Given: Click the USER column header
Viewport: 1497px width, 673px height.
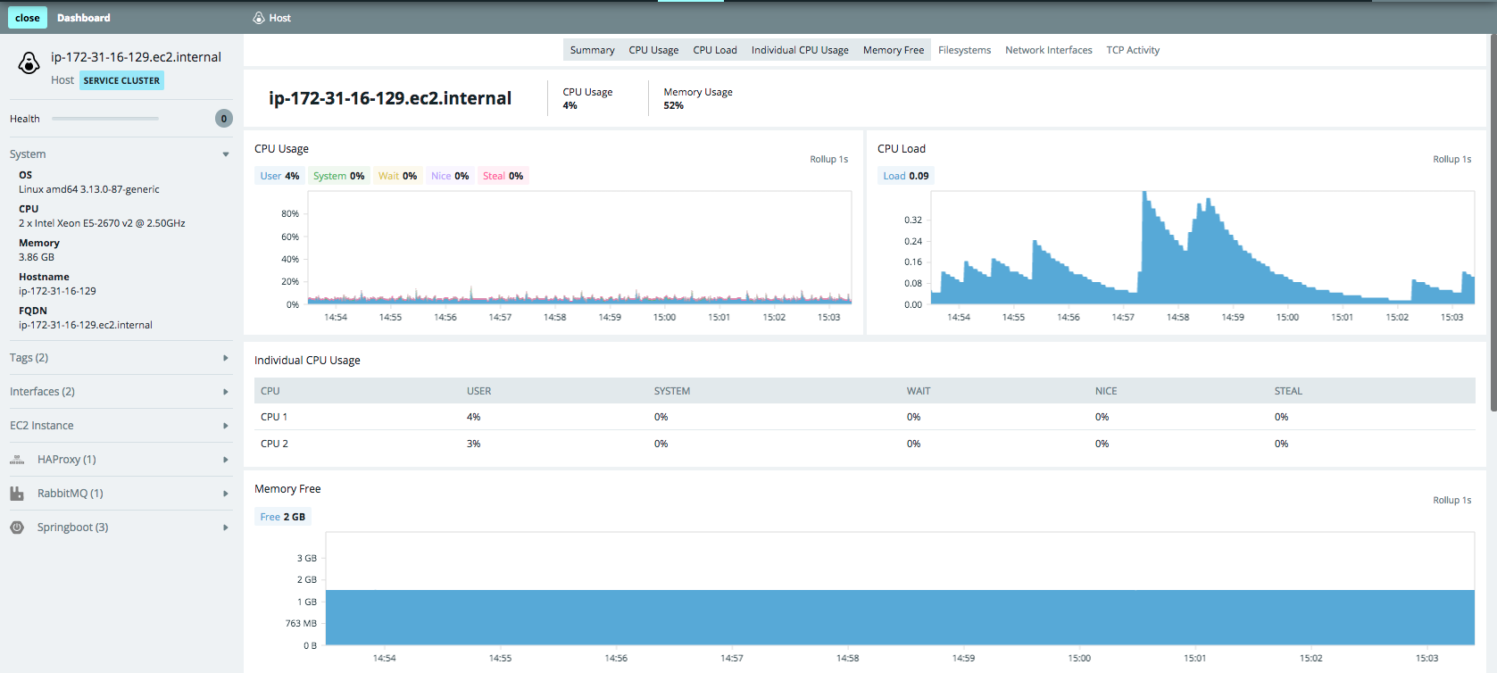Looking at the screenshot, I should pos(479,391).
